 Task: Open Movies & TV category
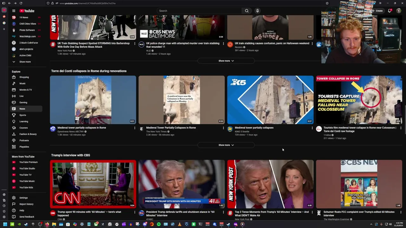26,90
